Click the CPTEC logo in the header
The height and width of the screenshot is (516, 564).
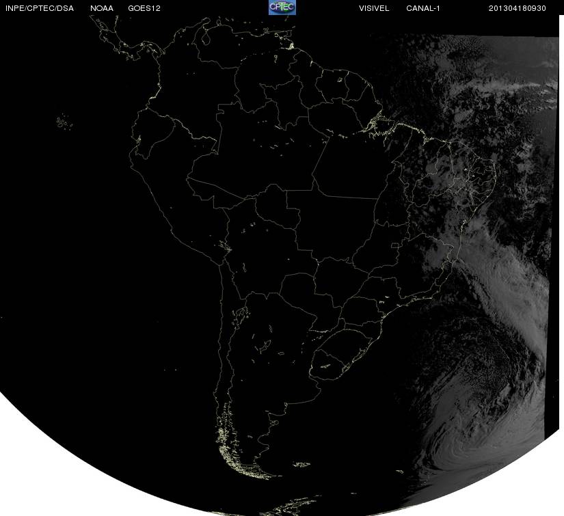pyautogui.click(x=282, y=8)
